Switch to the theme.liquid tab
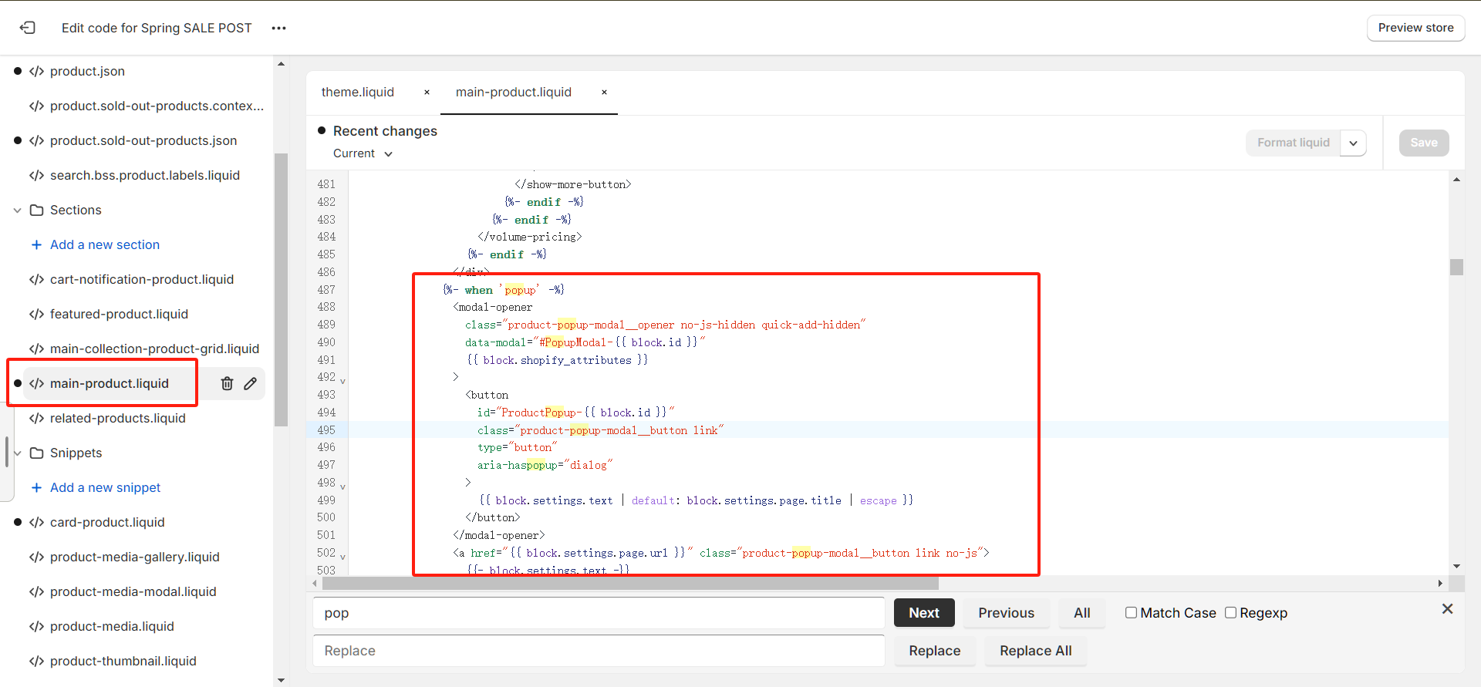 point(357,93)
